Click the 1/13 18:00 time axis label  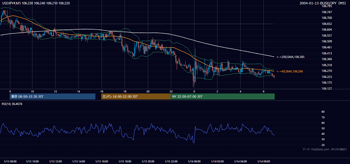click(x=125, y=161)
